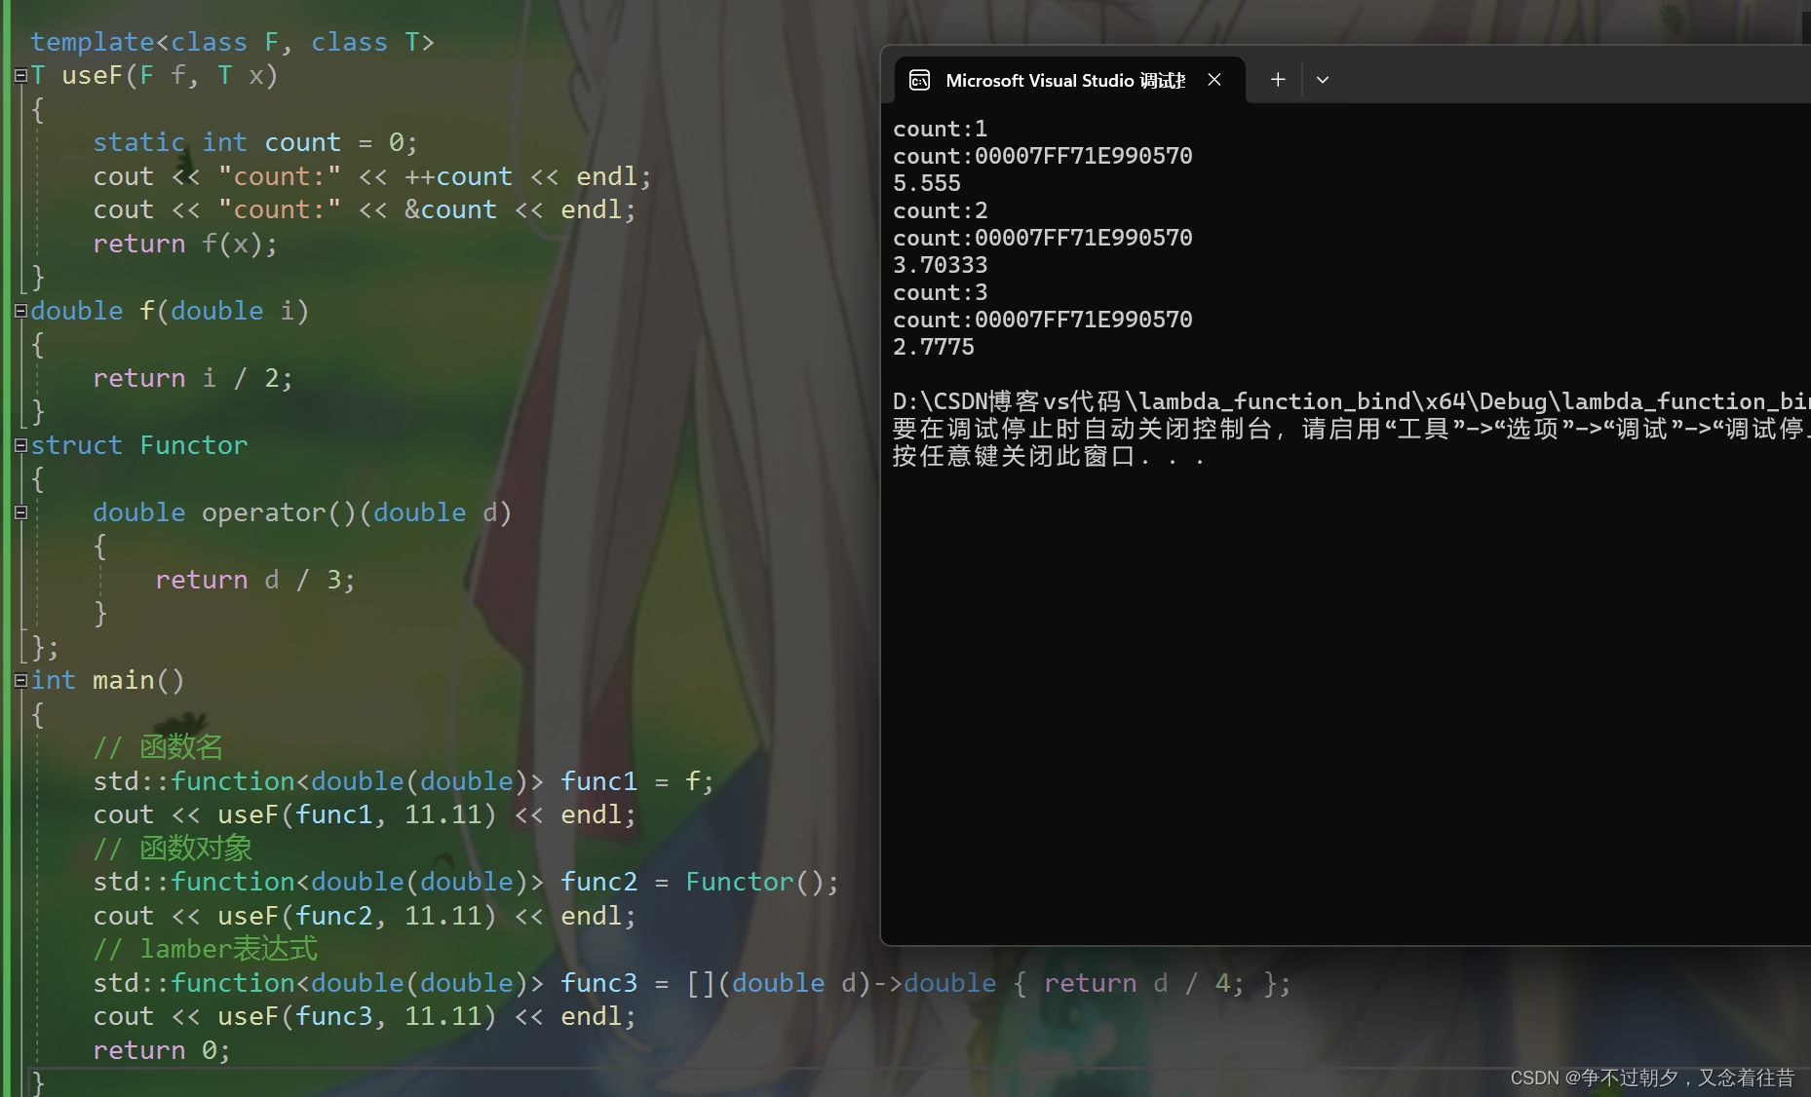Click the '// lamber表达式' comment

point(206,949)
